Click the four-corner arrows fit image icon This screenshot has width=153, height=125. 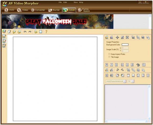[127, 37]
